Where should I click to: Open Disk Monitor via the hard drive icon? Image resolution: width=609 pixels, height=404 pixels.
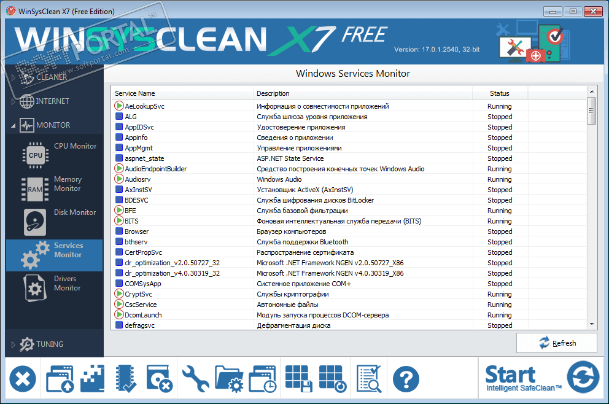click(35, 222)
